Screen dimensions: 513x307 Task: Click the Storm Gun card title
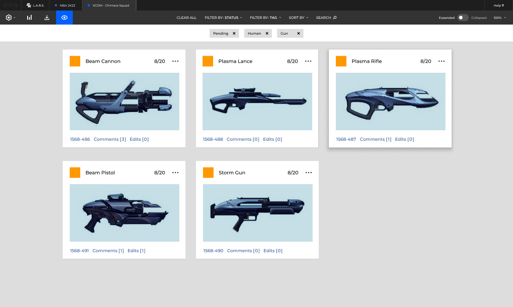pyautogui.click(x=232, y=172)
